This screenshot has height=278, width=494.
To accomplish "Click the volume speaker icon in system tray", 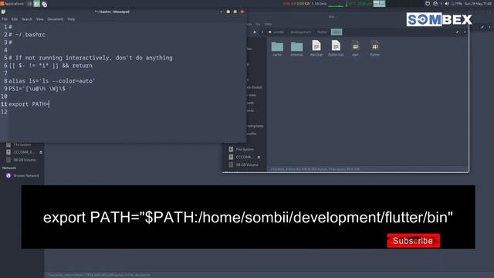I will coord(447,4).
